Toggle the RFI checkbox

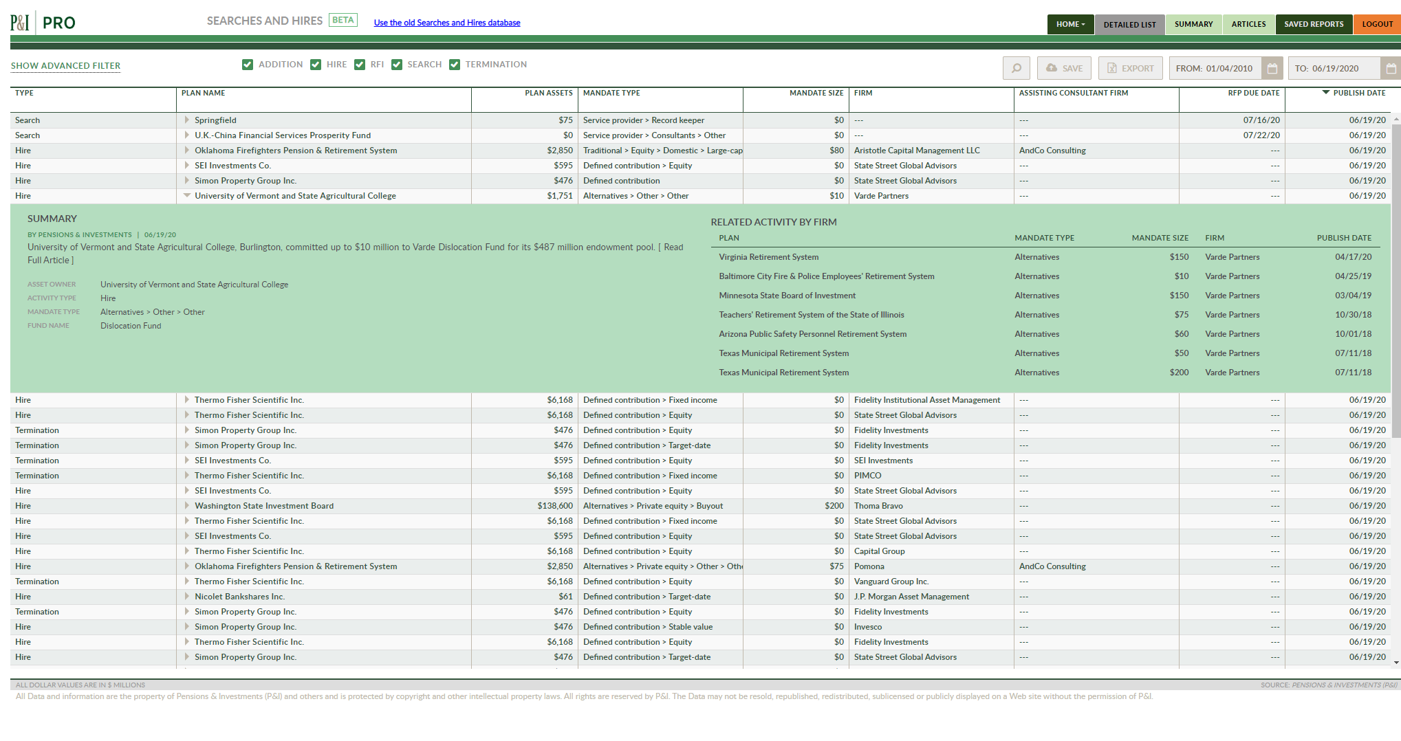pyautogui.click(x=360, y=65)
